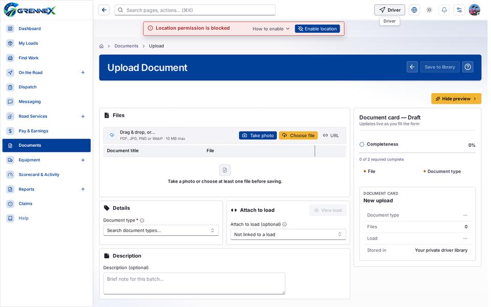Screen dimensions: 491x307
Task: Open the settings sliders icon in top bar
Action: (459, 10)
